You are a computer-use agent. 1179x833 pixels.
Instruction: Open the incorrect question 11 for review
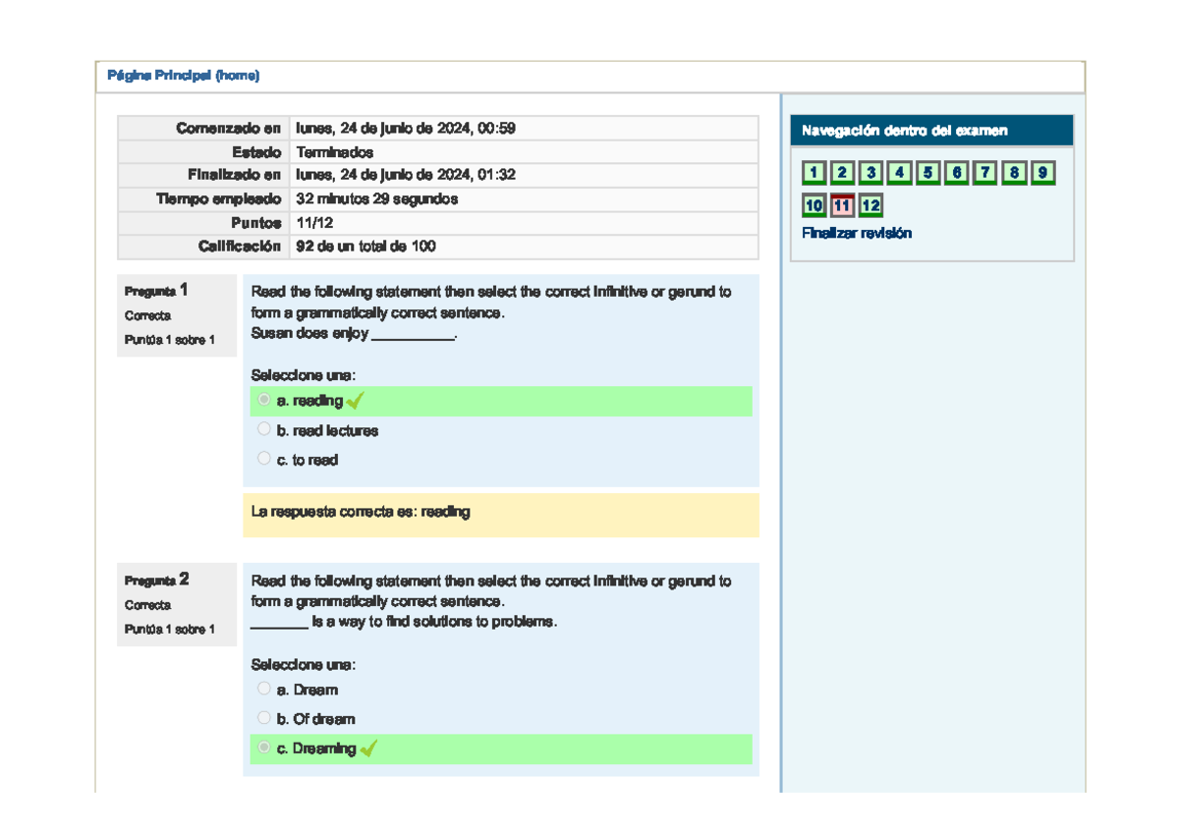click(x=842, y=205)
